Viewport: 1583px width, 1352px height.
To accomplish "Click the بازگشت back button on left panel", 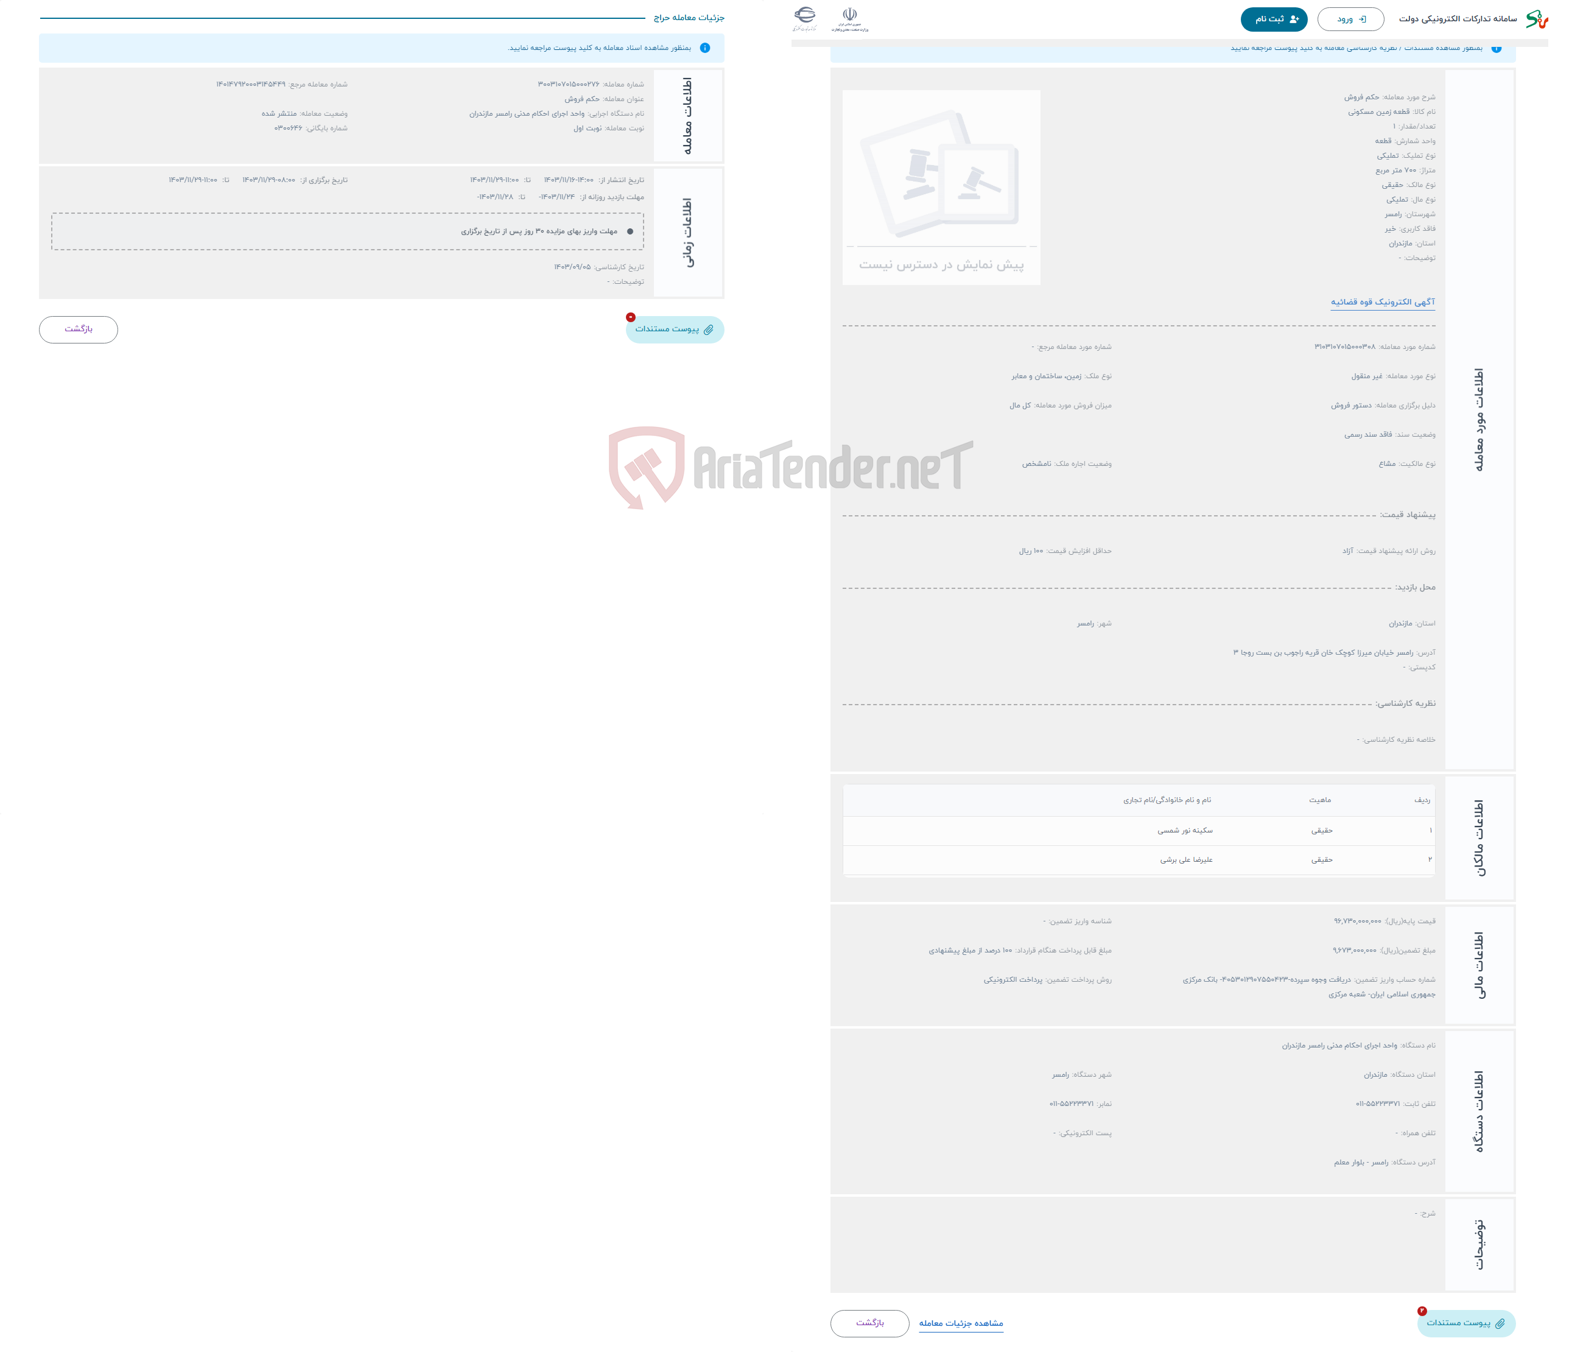I will [x=75, y=329].
